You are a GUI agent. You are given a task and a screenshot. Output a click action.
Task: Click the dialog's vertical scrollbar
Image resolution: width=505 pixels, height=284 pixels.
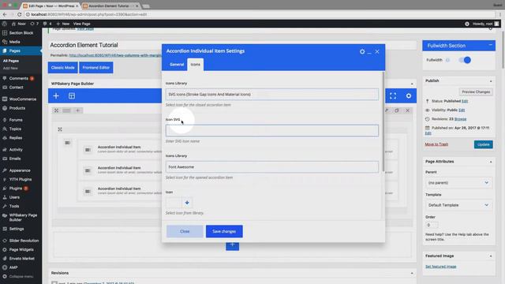point(383,121)
